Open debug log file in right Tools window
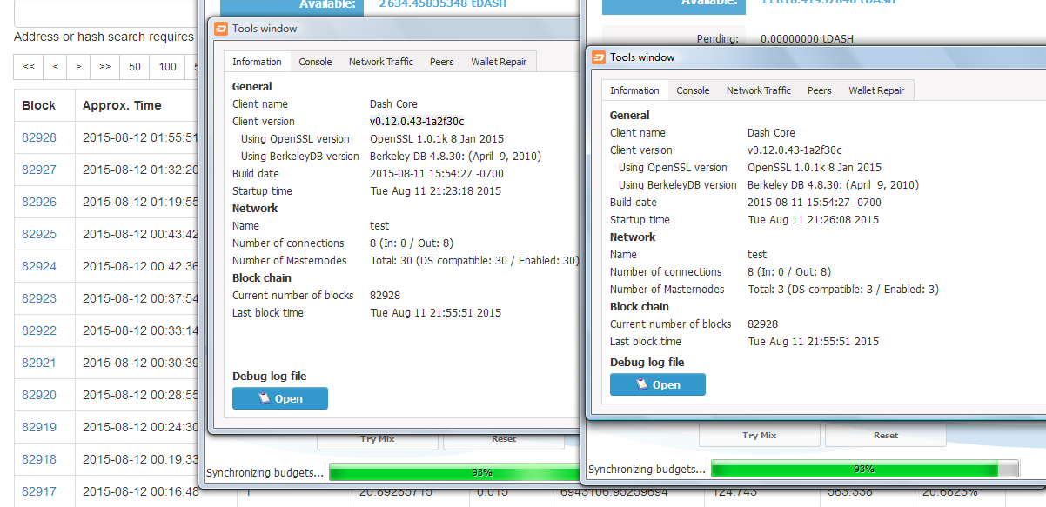The image size is (1046, 507). coord(658,384)
